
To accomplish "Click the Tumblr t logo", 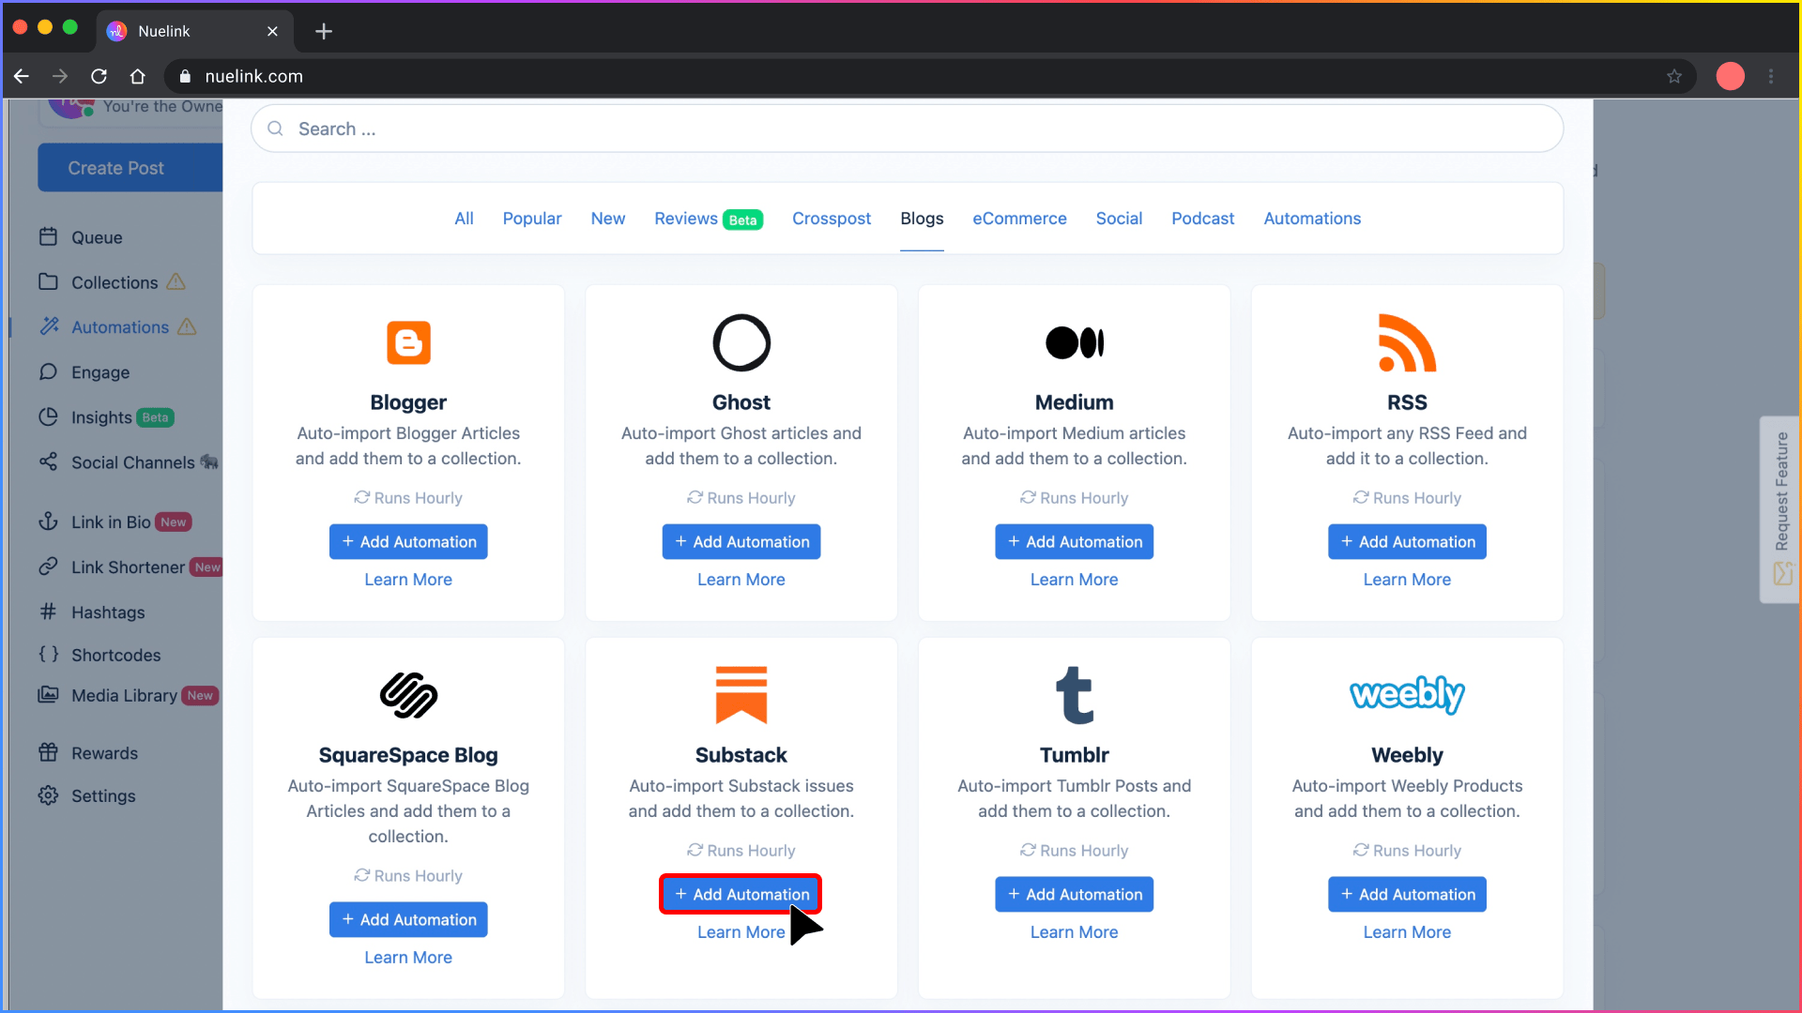I will click(x=1075, y=696).
